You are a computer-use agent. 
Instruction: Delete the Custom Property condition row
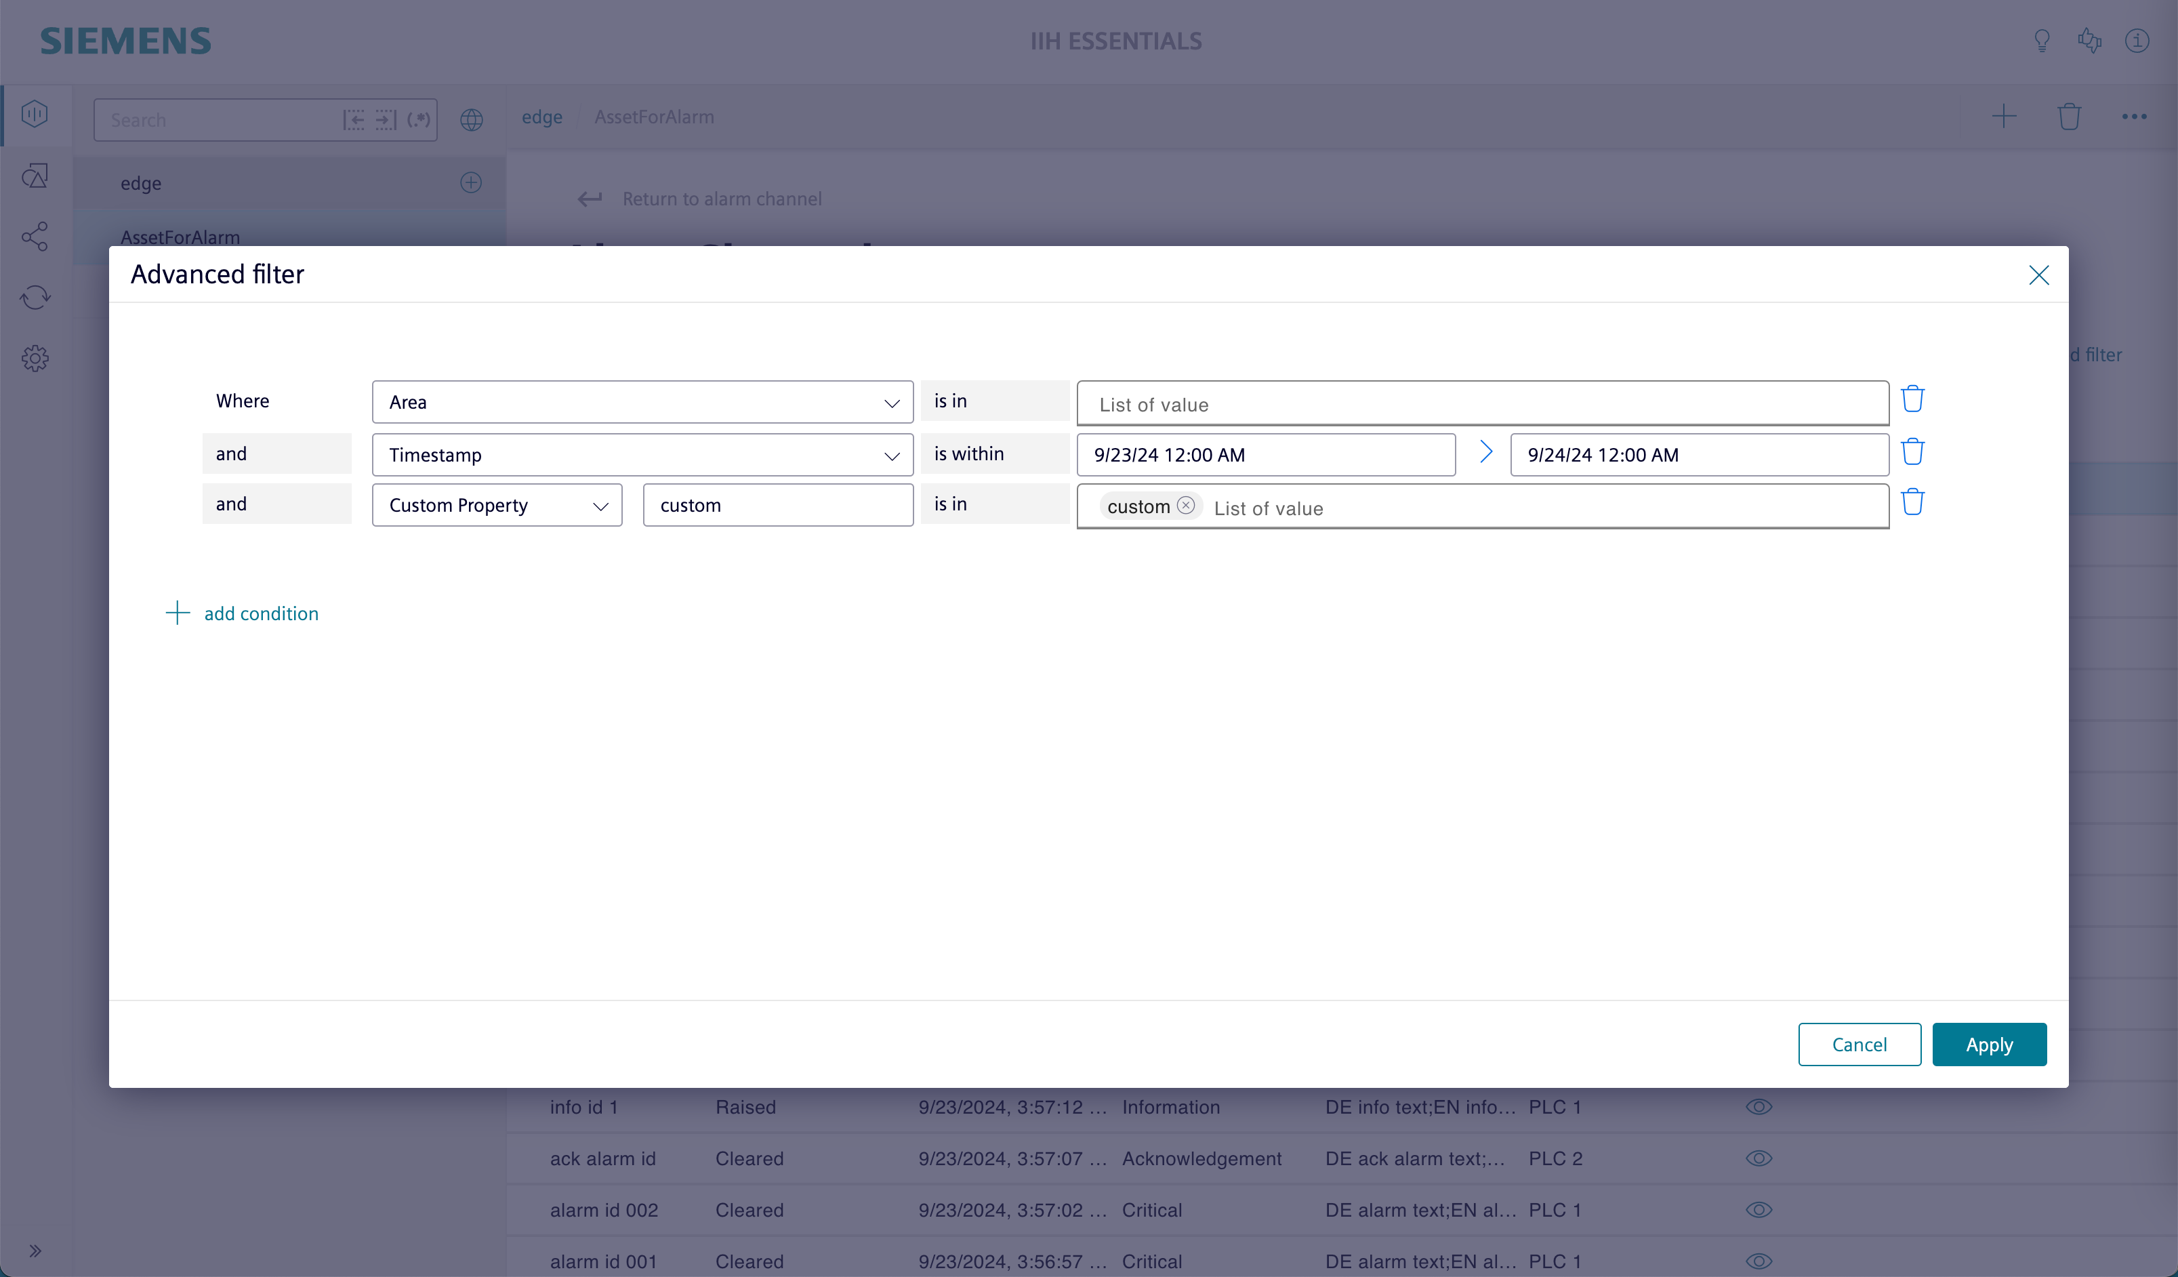[x=1912, y=502]
